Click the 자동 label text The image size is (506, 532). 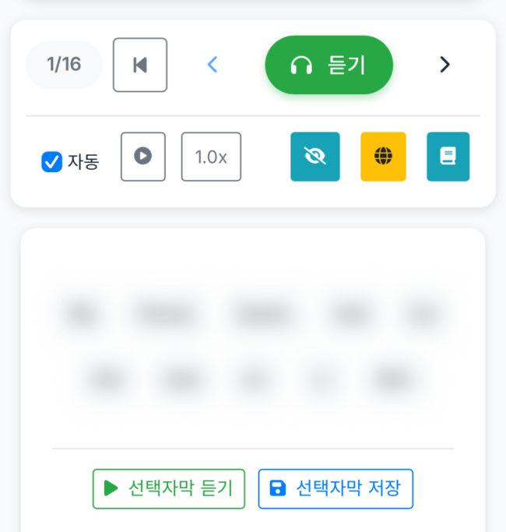[x=83, y=162]
